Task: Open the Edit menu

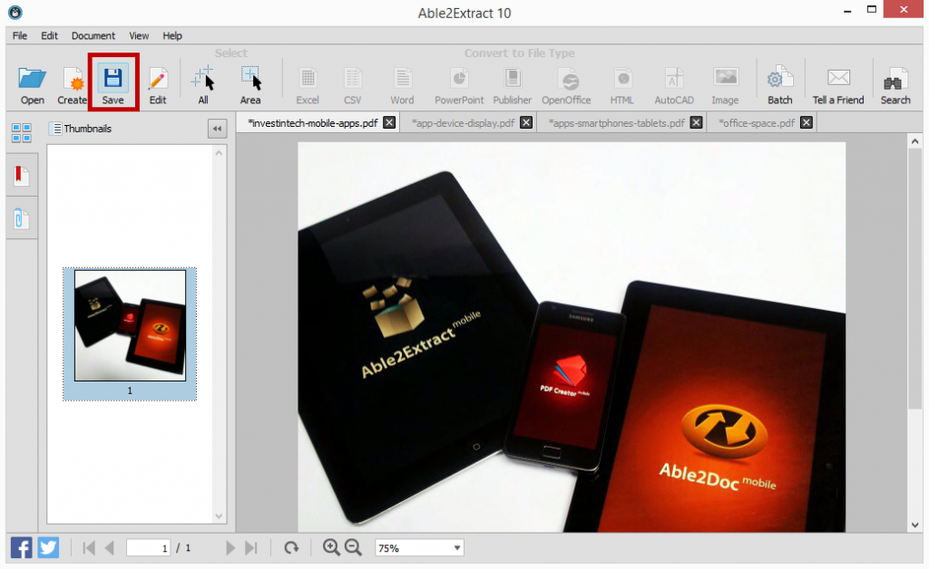Action: click(x=49, y=35)
